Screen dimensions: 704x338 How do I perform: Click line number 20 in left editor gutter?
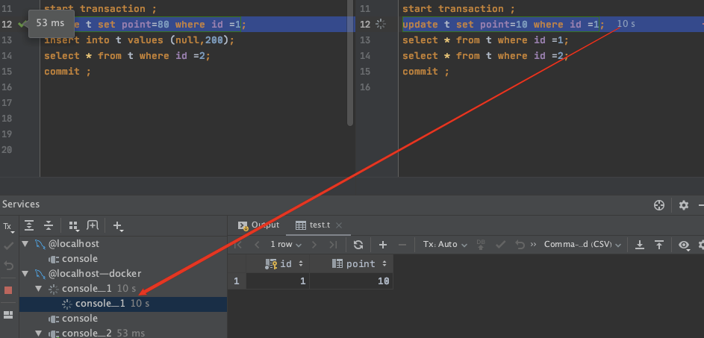(x=7, y=150)
